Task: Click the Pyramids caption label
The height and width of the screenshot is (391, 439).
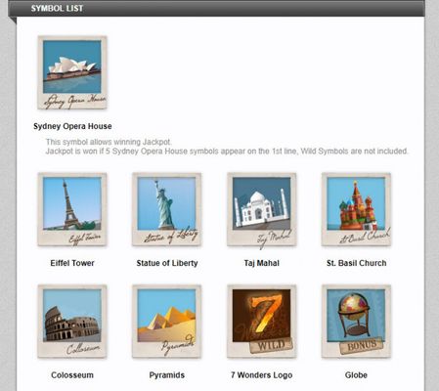Action: (167, 375)
